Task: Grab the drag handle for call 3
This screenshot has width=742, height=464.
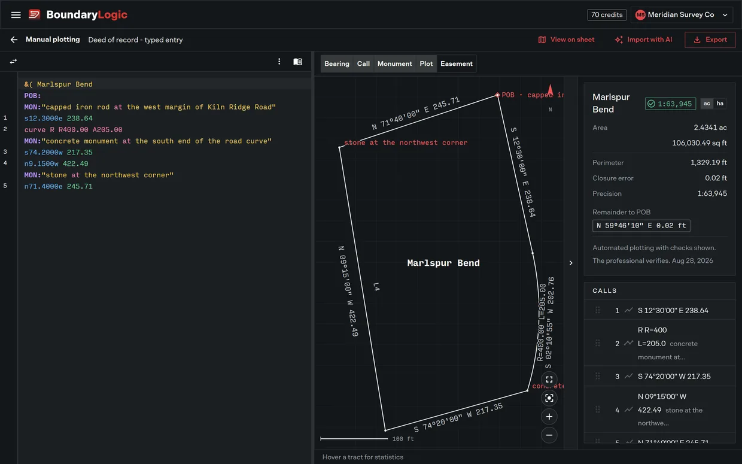Action: click(x=597, y=376)
